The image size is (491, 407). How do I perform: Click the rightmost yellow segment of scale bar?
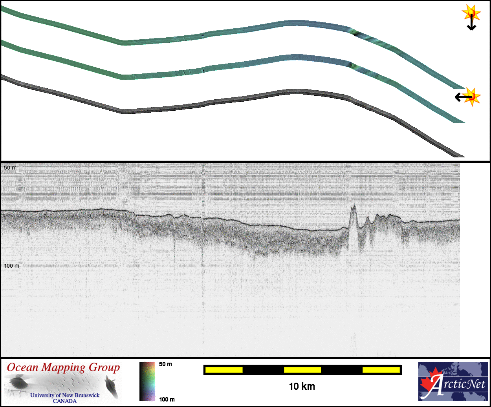point(381,370)
